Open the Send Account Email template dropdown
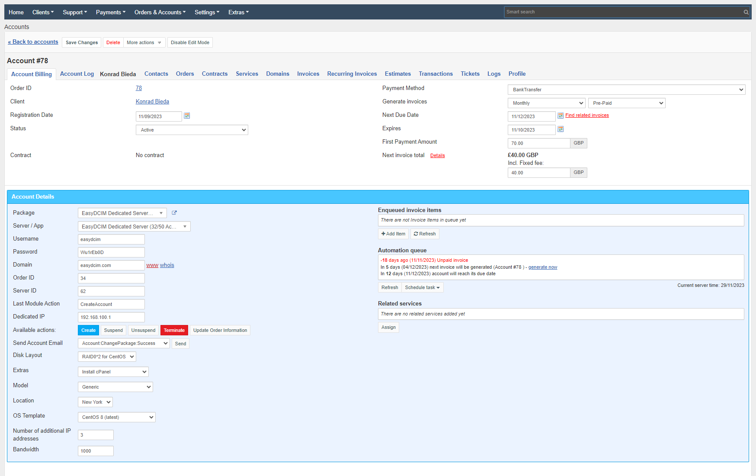This screenshot has width=756, height=476. [x=124, y=343]
